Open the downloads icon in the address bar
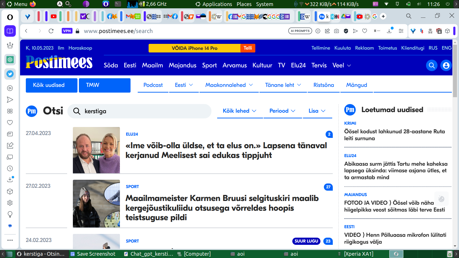The width and height of the screenshot is (459, 258). 390,31
